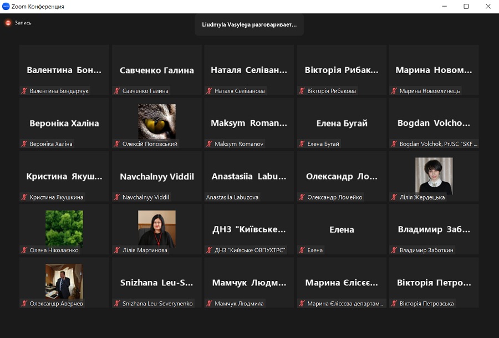Select the large "Марина Єлісєє..." tile name

tap(342, 283)
